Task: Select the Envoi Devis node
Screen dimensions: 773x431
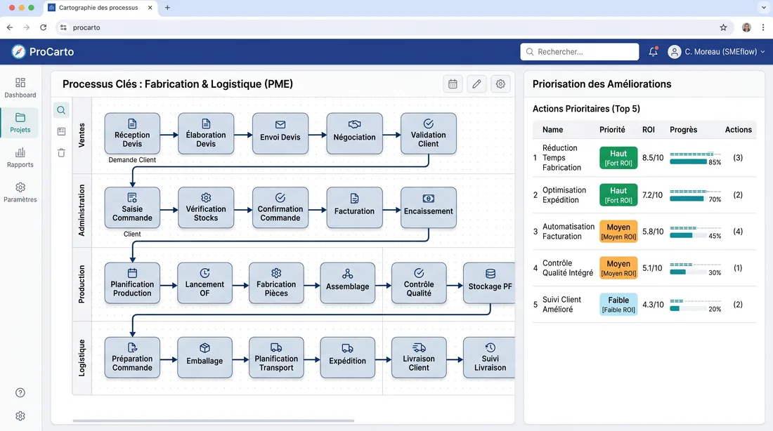Action: point(280,133)
